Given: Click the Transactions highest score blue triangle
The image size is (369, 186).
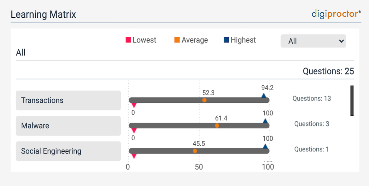Looking at the screenshot, I should coord(264,96).
